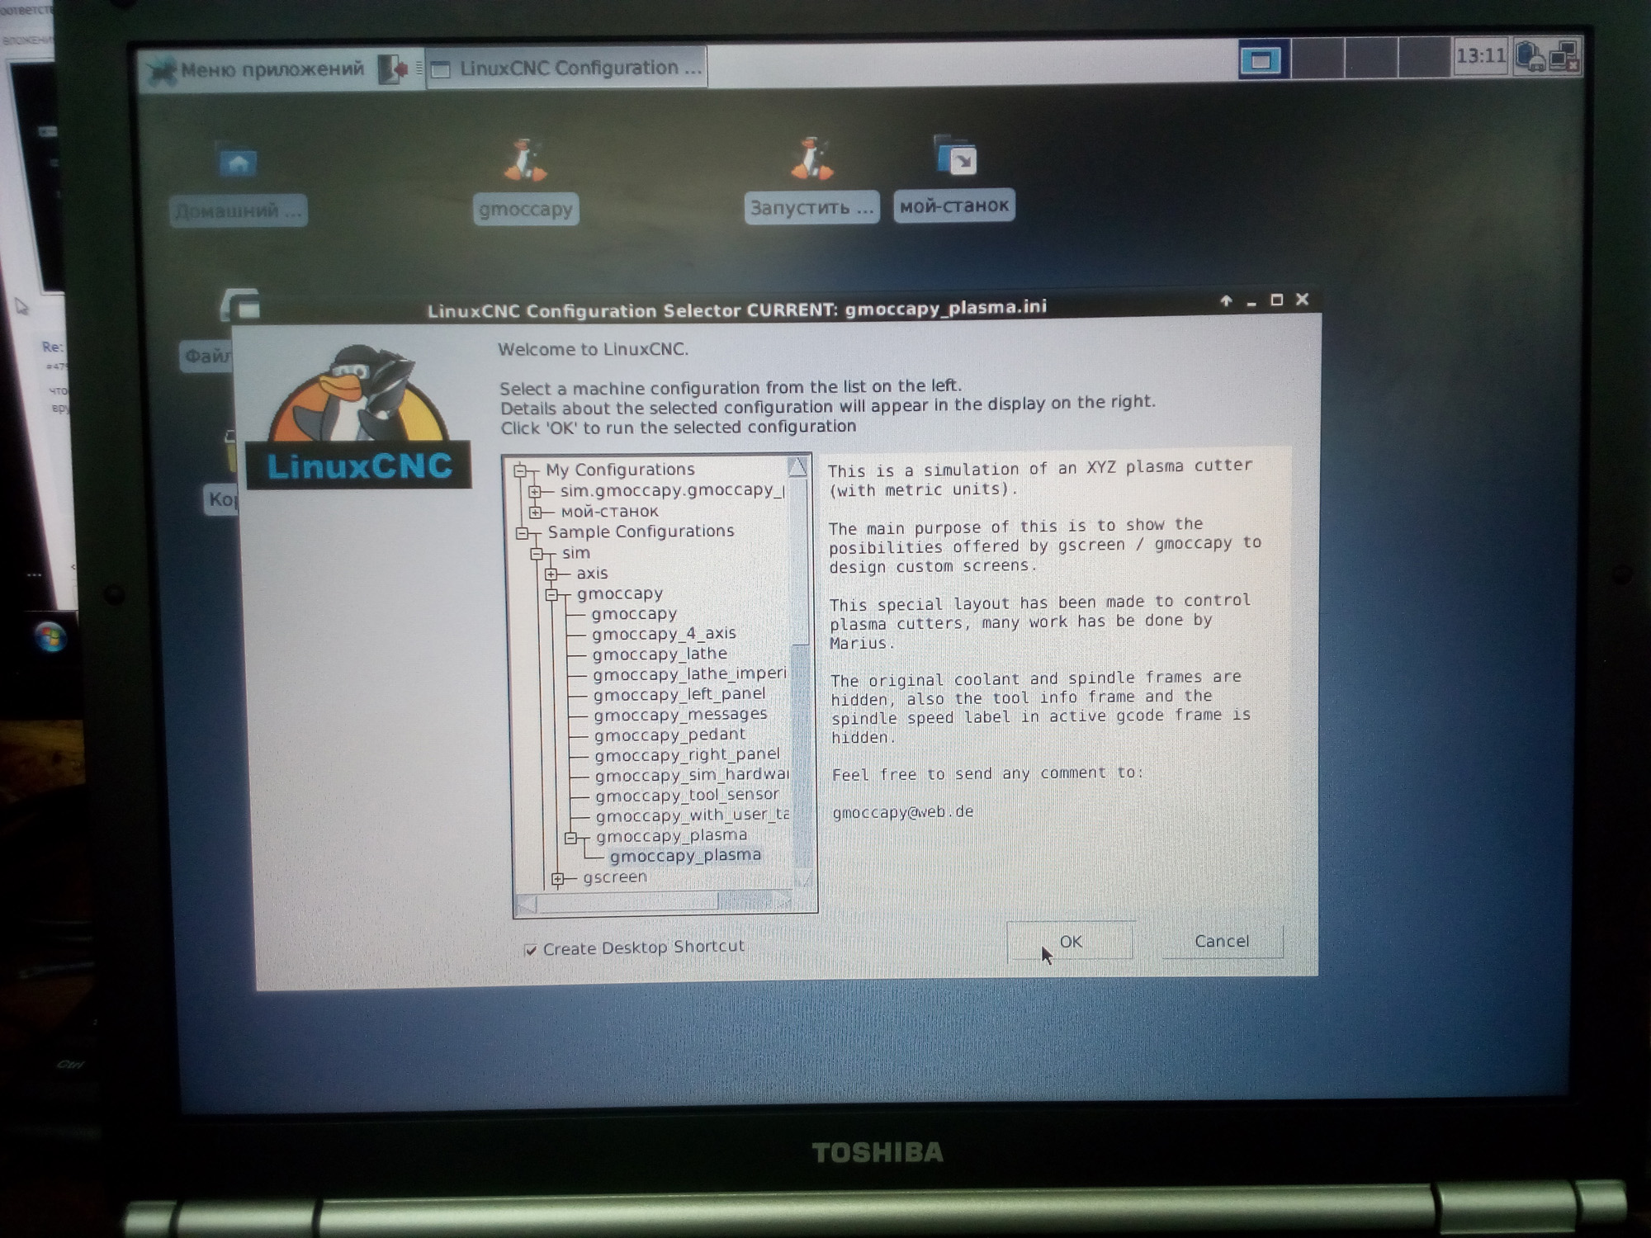Screen dimensions: 1651x1238
Task: Open the gmoccapy desktop shortcut icon
Action: point(525,161)
